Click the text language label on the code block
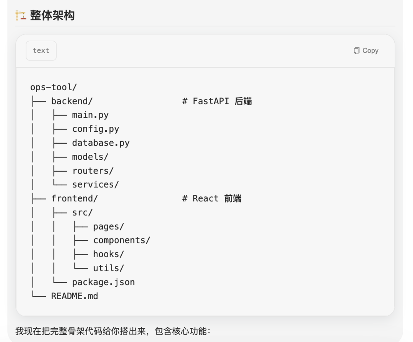 pyautogui.click(x=41, y=50)
